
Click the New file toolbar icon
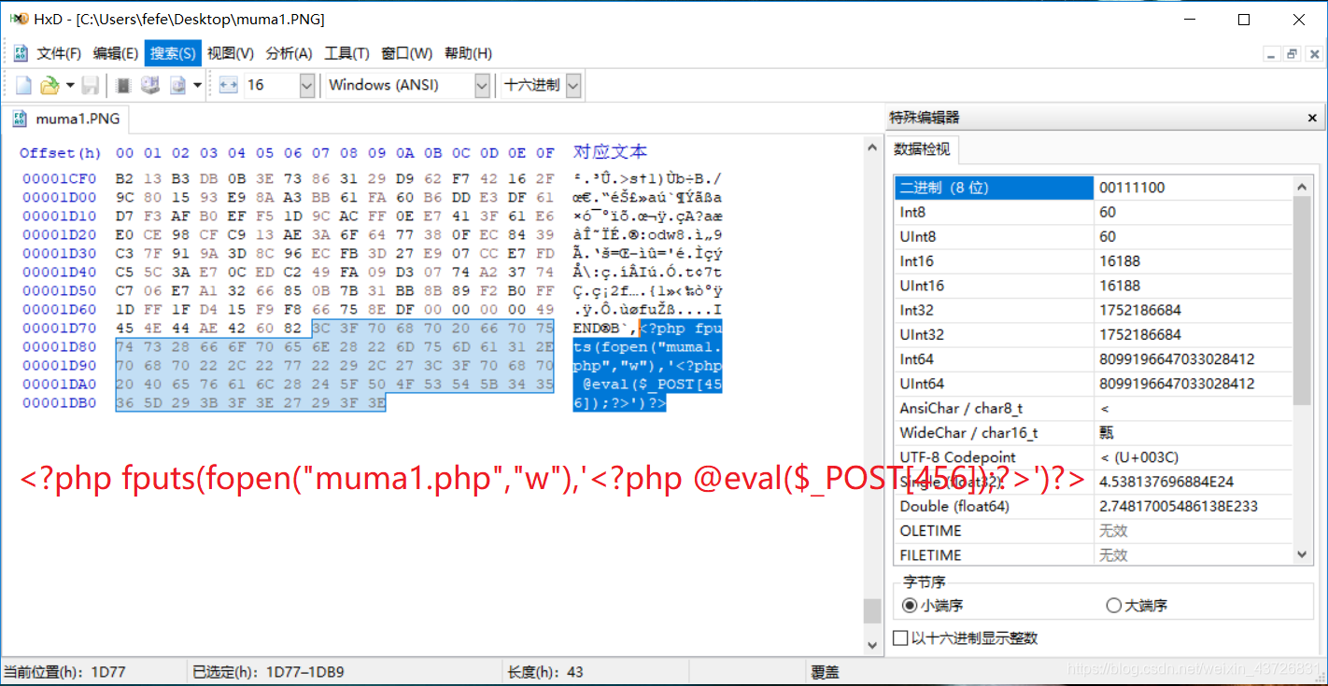[23, 85]
